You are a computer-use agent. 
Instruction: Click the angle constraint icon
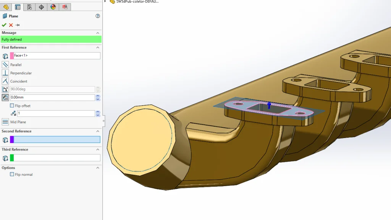point(5,89)
